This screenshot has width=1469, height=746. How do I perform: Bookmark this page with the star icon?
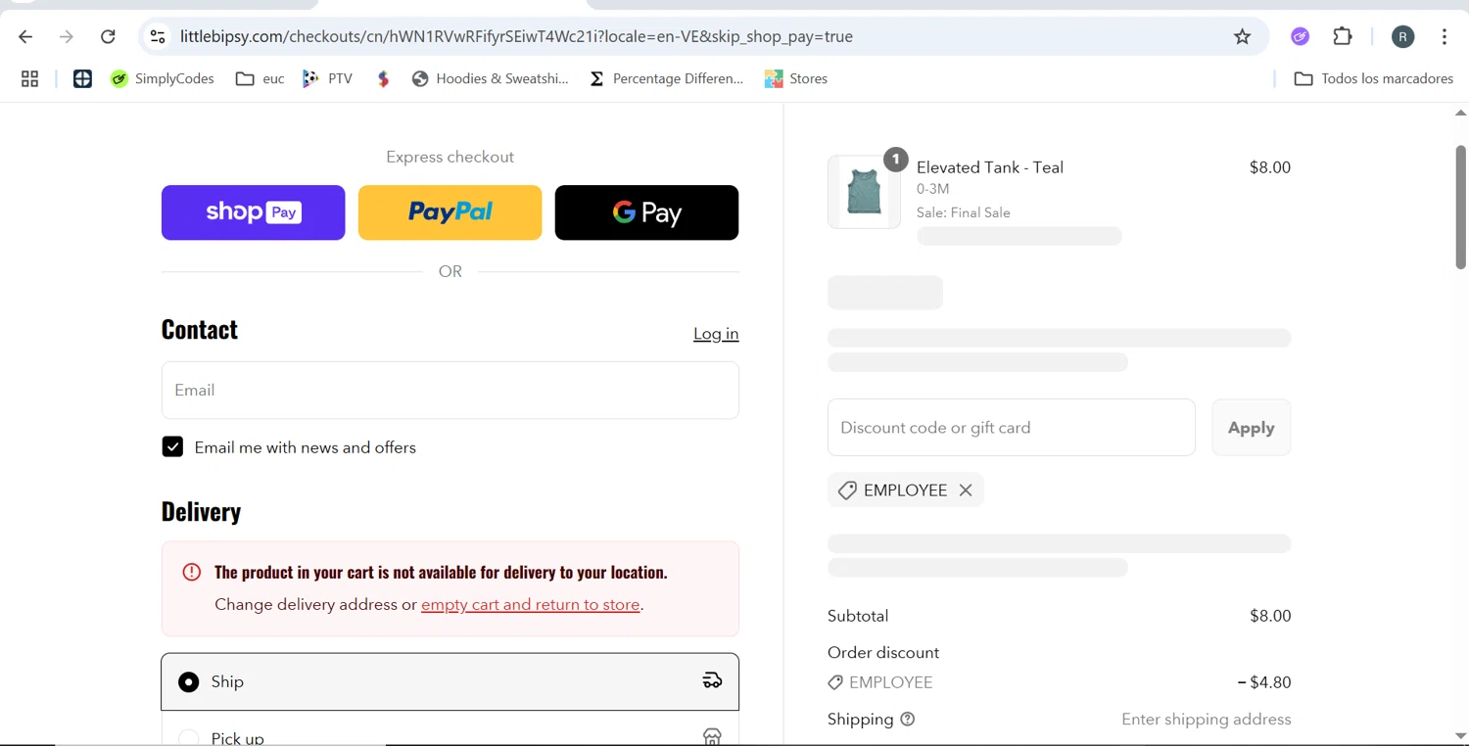[1242, 37]
